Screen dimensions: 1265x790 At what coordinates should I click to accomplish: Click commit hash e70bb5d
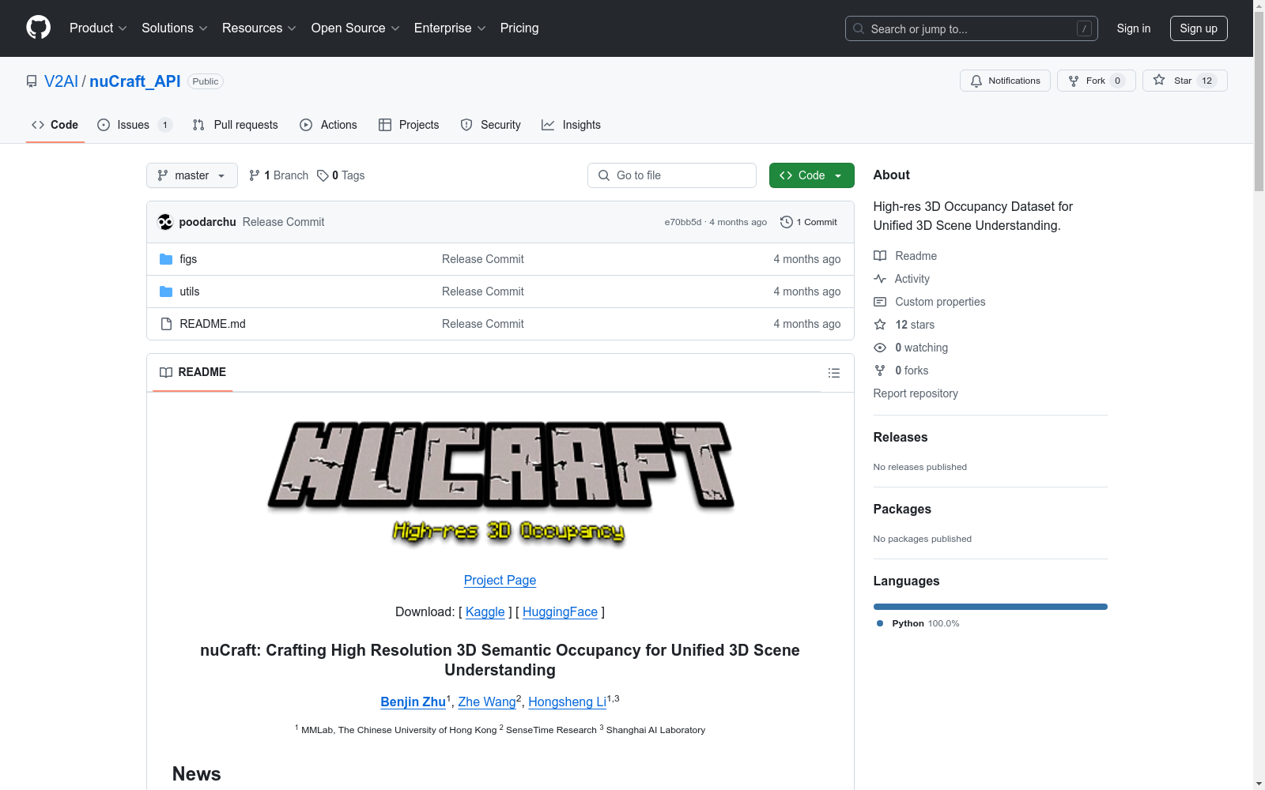tap(682, 222)
